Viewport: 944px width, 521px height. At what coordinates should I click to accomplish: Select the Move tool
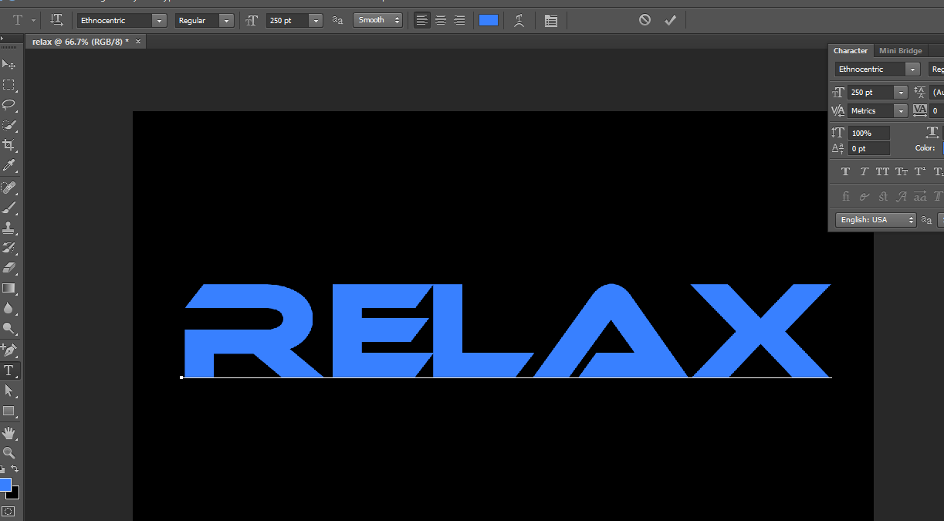pos(10,64)
